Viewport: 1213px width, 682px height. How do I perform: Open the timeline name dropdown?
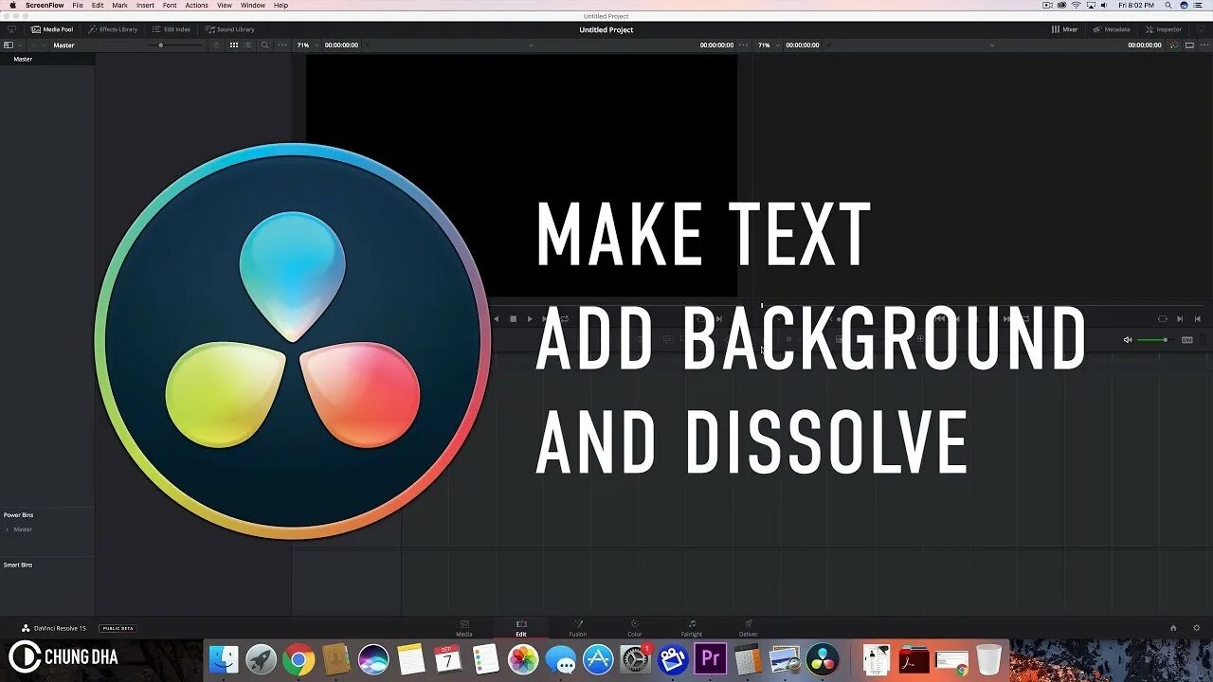click(x=992, y=45)
